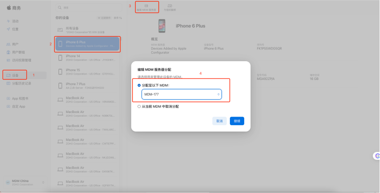
Task: Select MacBook Air ending V9NXM0D
Action: pos(88,100)
